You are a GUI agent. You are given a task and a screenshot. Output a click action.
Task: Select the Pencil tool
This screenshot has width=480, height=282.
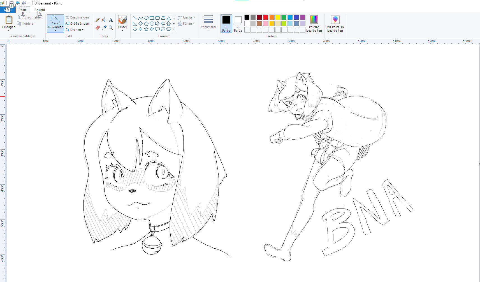pos(98,20)
